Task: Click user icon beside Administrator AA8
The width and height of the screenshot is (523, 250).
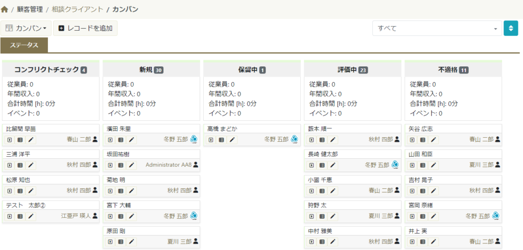Action: point(196,165)
